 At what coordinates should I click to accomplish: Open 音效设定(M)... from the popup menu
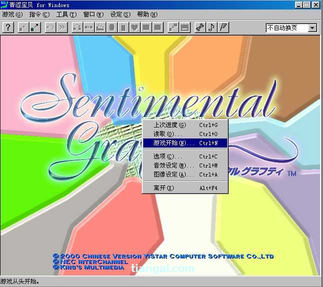(x=185, y=165)
